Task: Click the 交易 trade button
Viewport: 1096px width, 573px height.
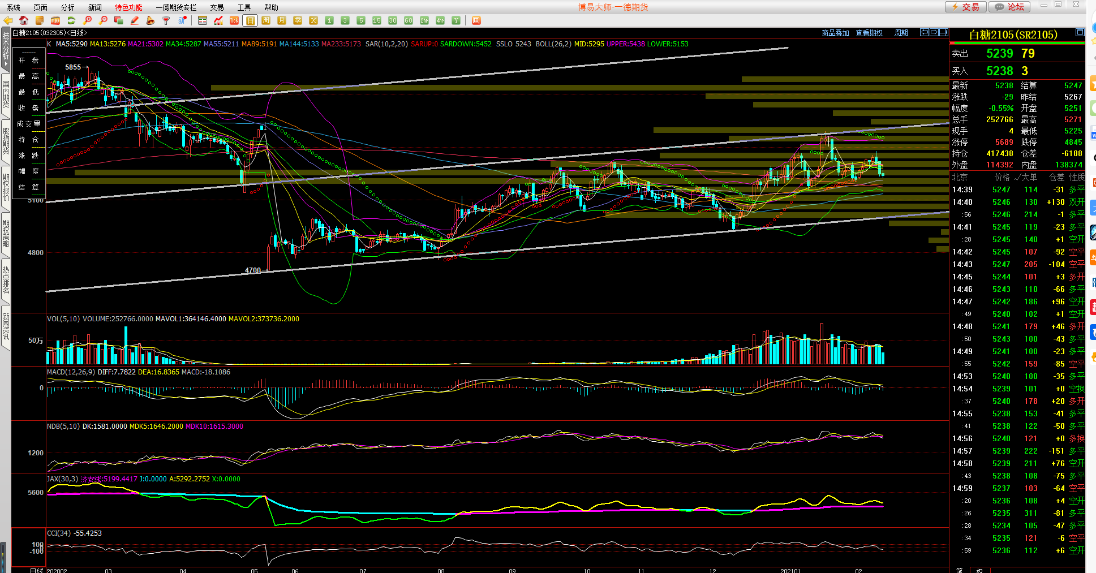Action: 966,7
